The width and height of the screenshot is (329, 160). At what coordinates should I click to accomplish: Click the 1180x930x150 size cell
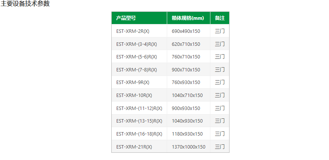187,134
